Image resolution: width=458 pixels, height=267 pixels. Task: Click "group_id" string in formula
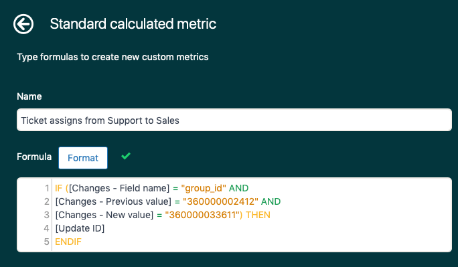[x=204, y=188]
